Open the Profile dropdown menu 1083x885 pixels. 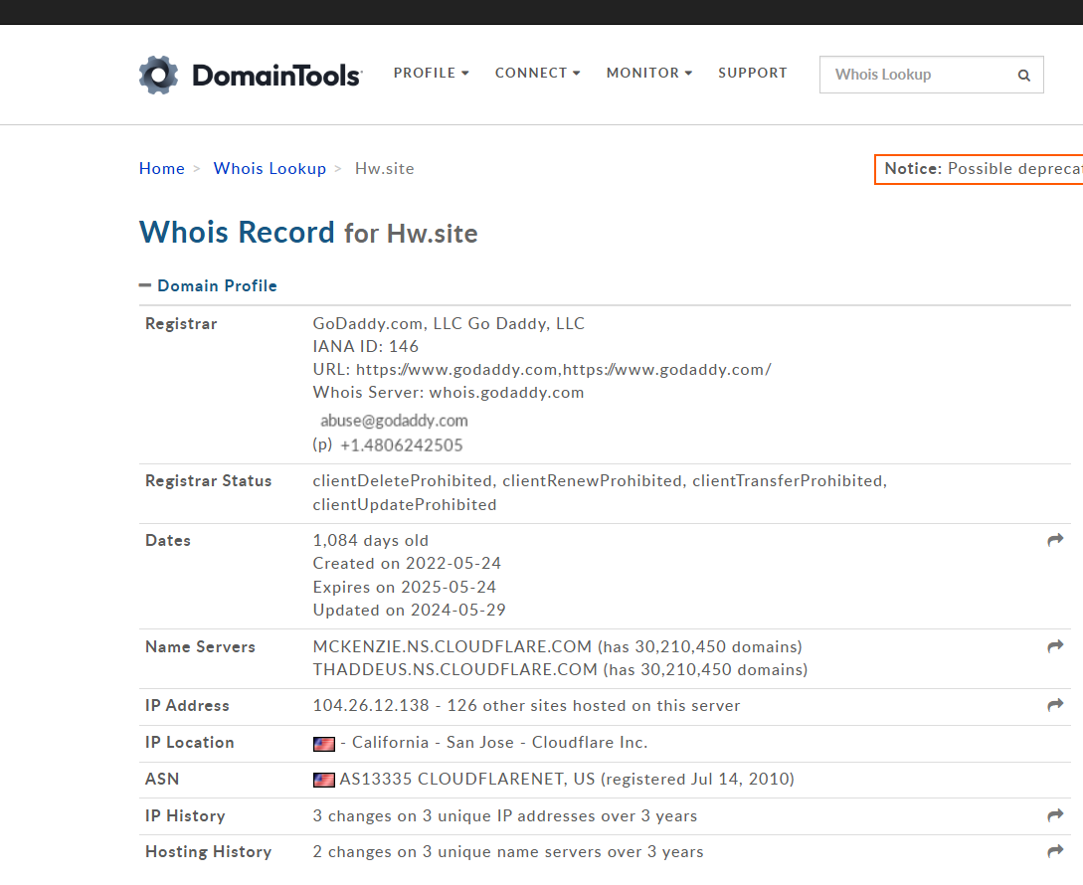431,73
